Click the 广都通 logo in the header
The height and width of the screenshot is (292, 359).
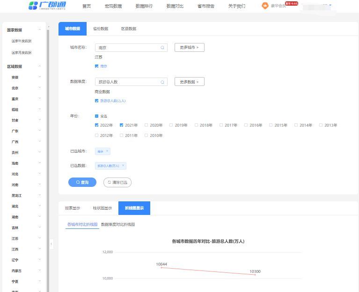pos(47,6)
